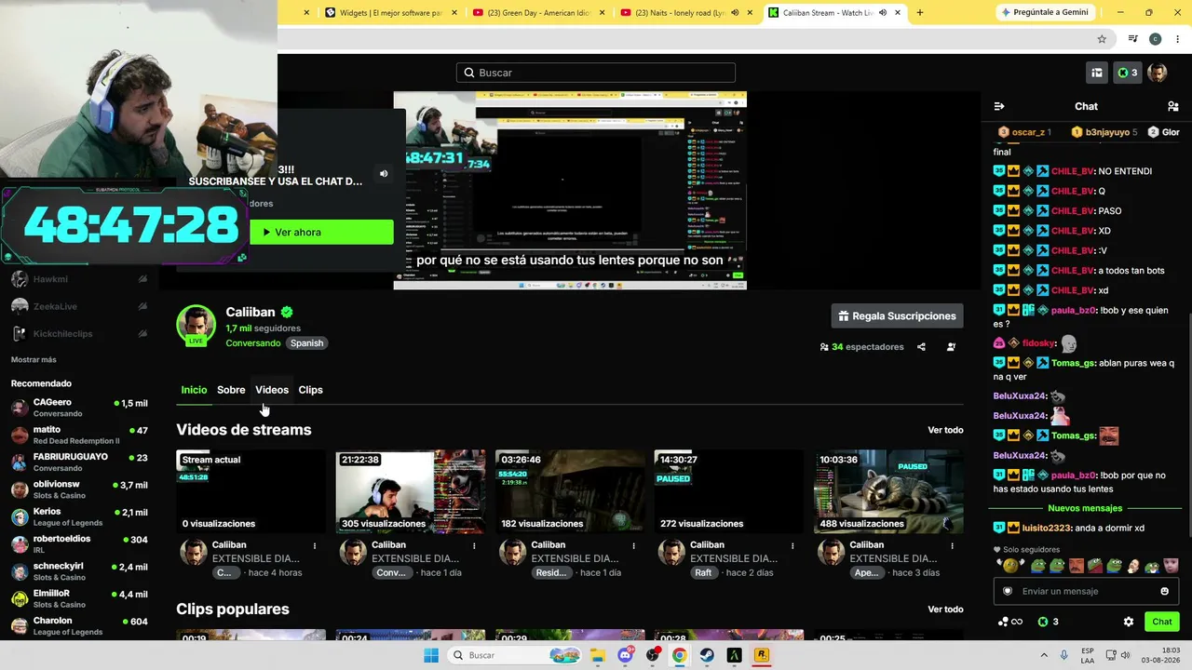Toggle the taskbar microphone icon

pyautogui.click(x=1063, y=655)
